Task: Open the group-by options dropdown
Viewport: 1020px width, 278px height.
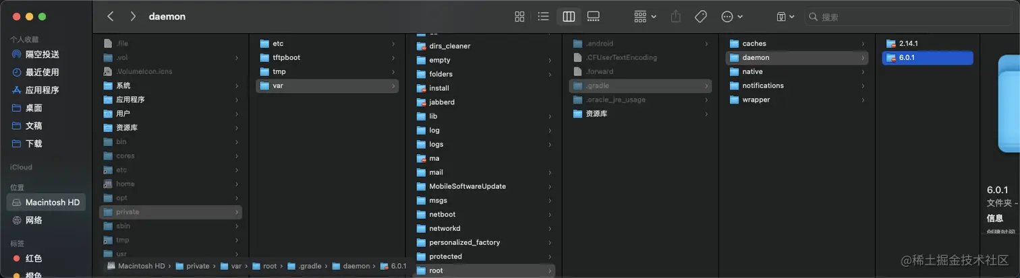Action: point(645,16)
